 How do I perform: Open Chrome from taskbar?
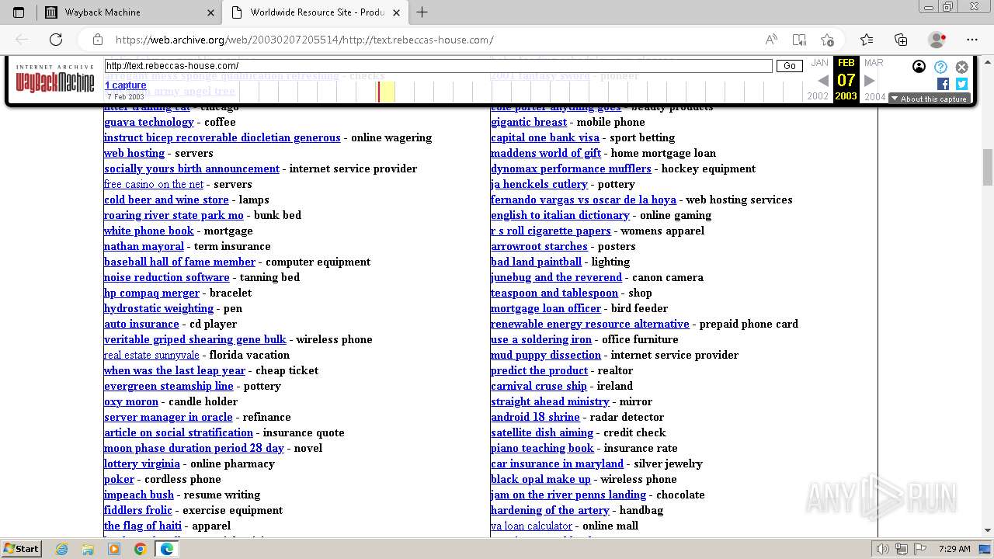pos(140,549)
